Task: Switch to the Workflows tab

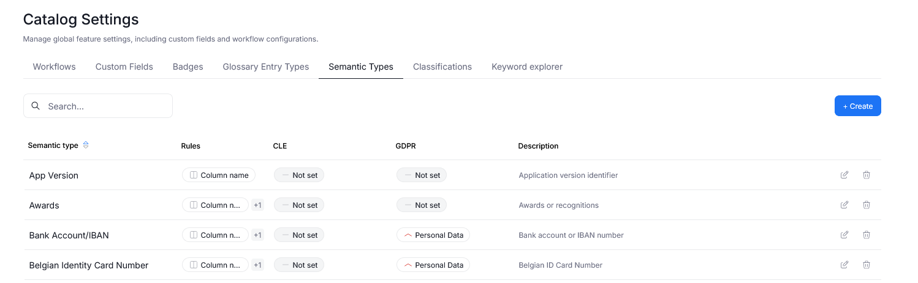Action: pyautogui.click(x=54, y=67)
